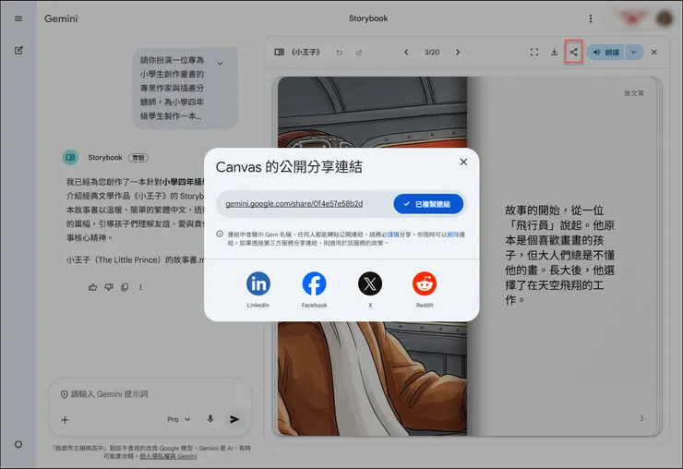The image size is (683, 469).
Task: Click the info icon beside the dialog notice
Action: 220,234
